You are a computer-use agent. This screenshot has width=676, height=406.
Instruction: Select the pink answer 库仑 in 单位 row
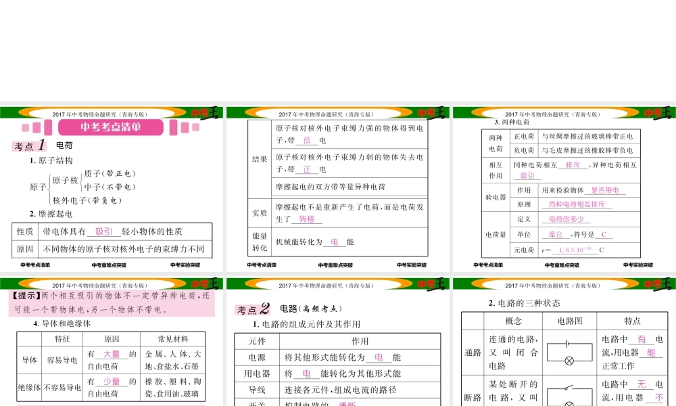556,235
